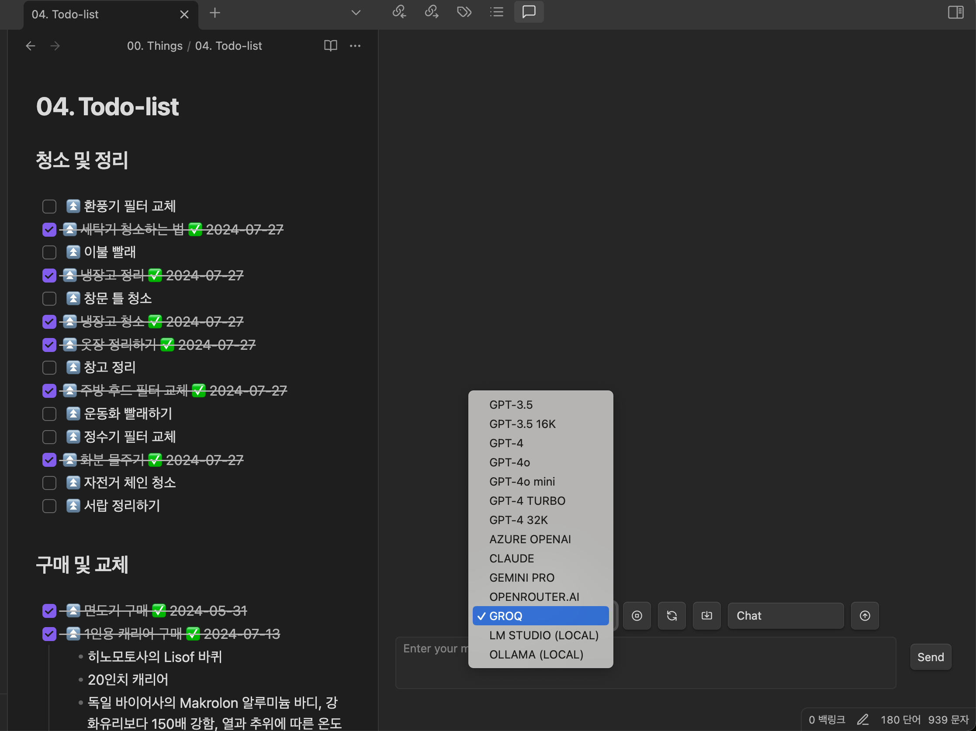976x731 pixels.
Task: Choose GPT-4o mini model option
Action: coord(522,482)
